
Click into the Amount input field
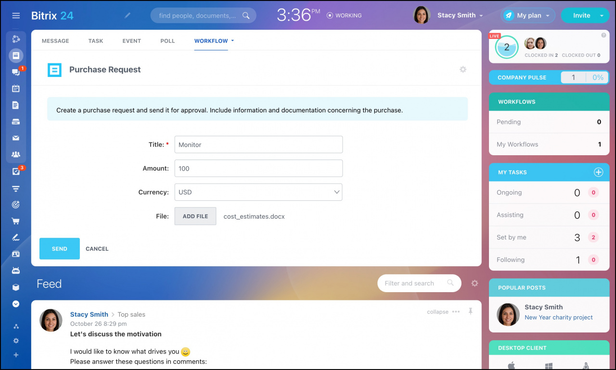(x=258, y=169)
